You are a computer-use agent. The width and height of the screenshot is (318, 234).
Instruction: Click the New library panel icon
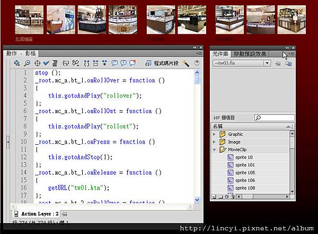[288, 64]
